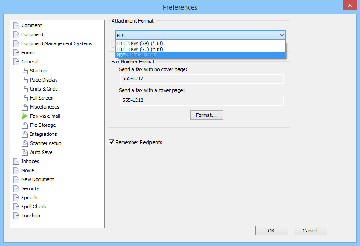Click the no cover page fax field

pos(202,79)
